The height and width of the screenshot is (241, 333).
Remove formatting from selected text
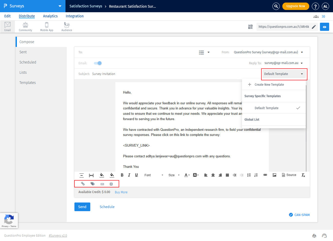click(x=303, y=175)
